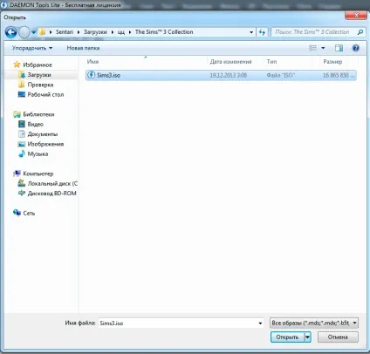Open Дисковод BD-ROM drive

pos(51,194)
